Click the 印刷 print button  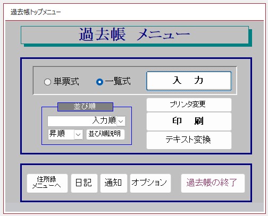pos(189,122)
